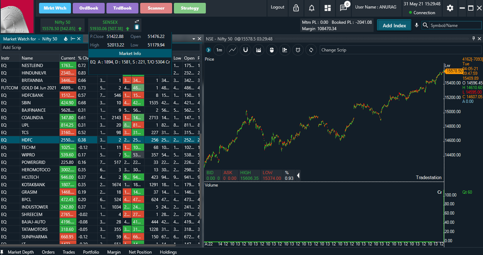Click the flame icon in Market Watch header

66,39
